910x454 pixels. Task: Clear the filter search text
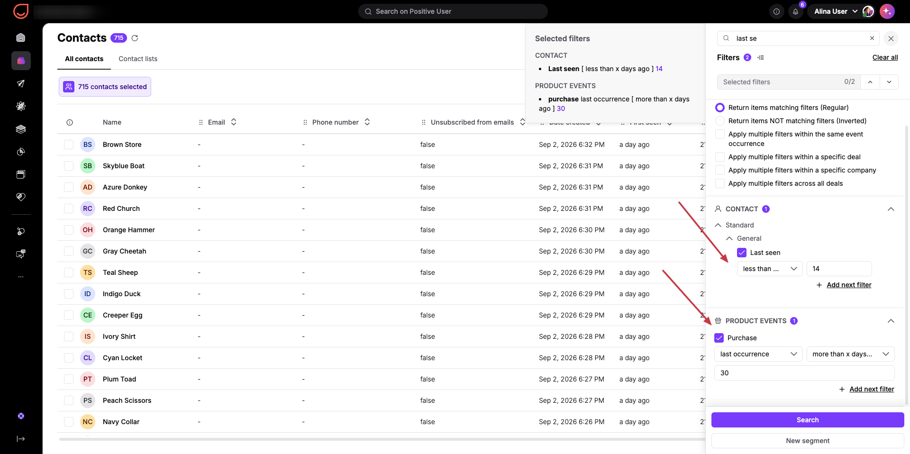[872, 38]
